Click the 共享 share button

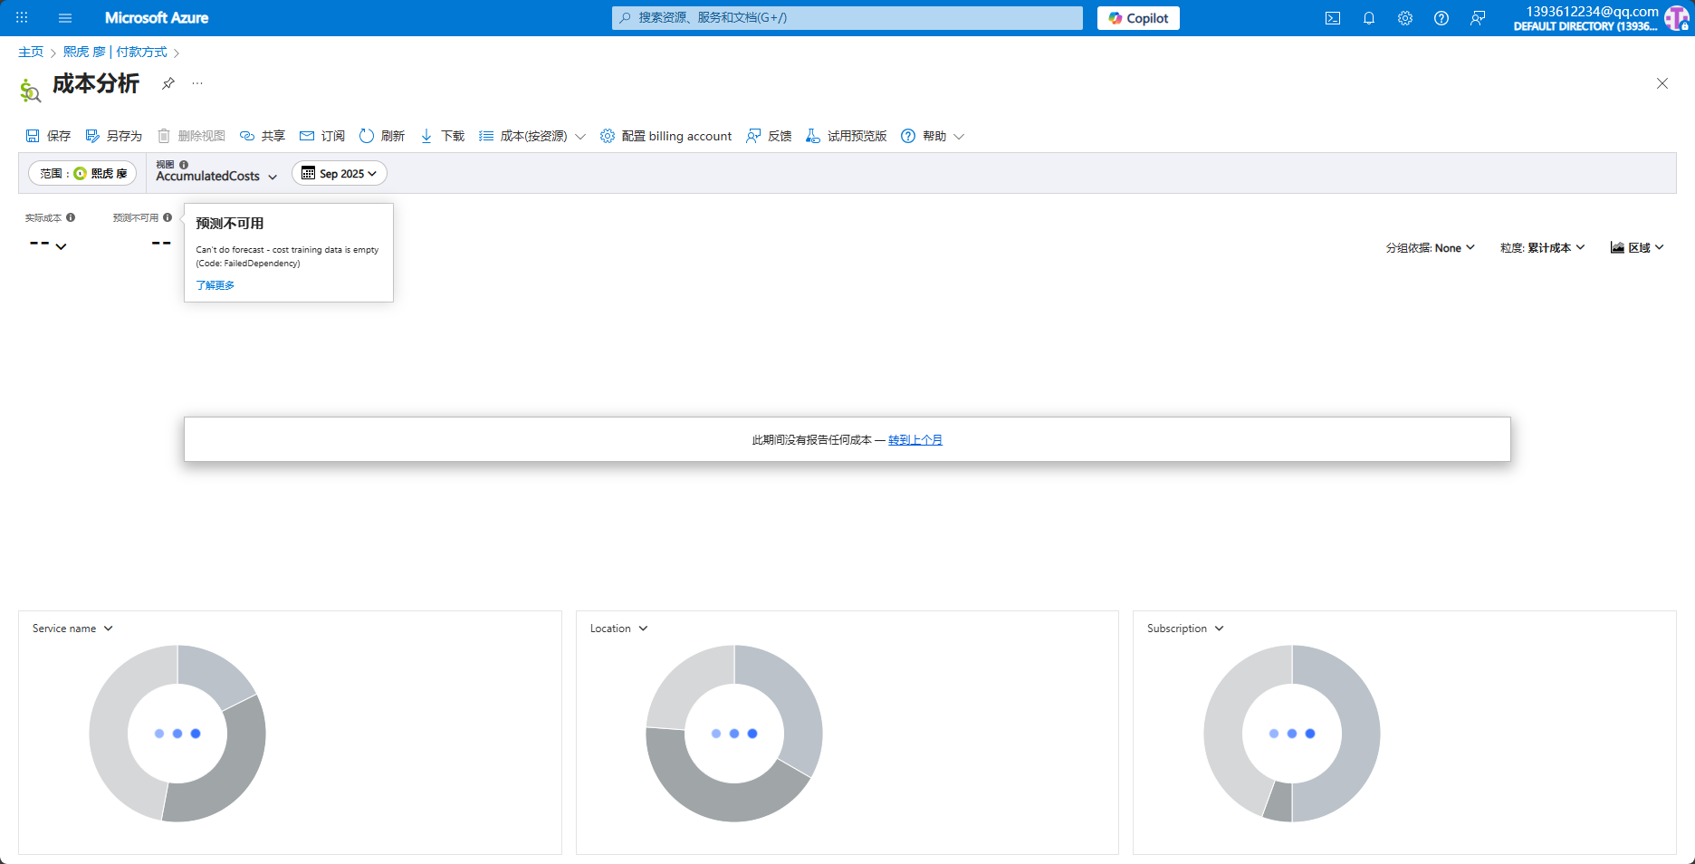point(263,136)
